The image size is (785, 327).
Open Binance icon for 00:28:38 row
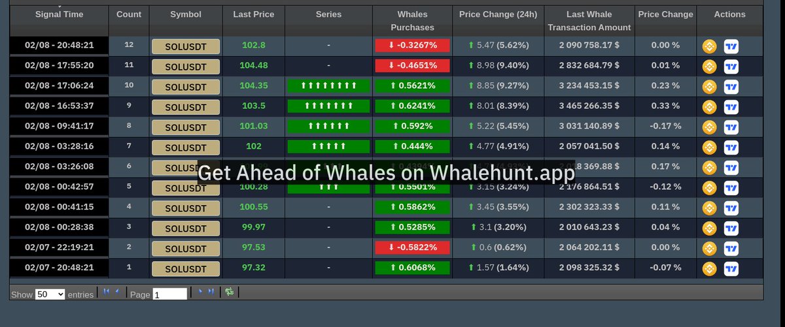710,228
